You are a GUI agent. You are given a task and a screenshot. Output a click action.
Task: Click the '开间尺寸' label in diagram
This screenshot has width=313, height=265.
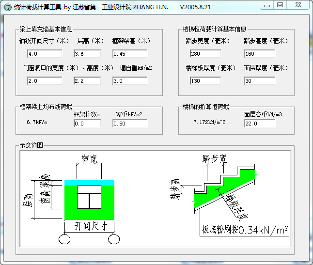click(91, 226)
